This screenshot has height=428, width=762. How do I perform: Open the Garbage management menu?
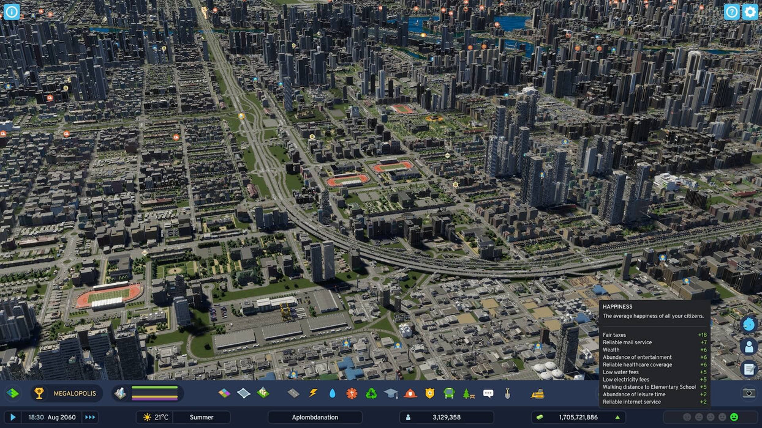(x=371, y=393)
